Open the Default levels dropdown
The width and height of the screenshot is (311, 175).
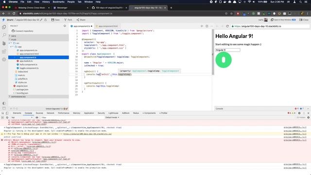point(112,118)
